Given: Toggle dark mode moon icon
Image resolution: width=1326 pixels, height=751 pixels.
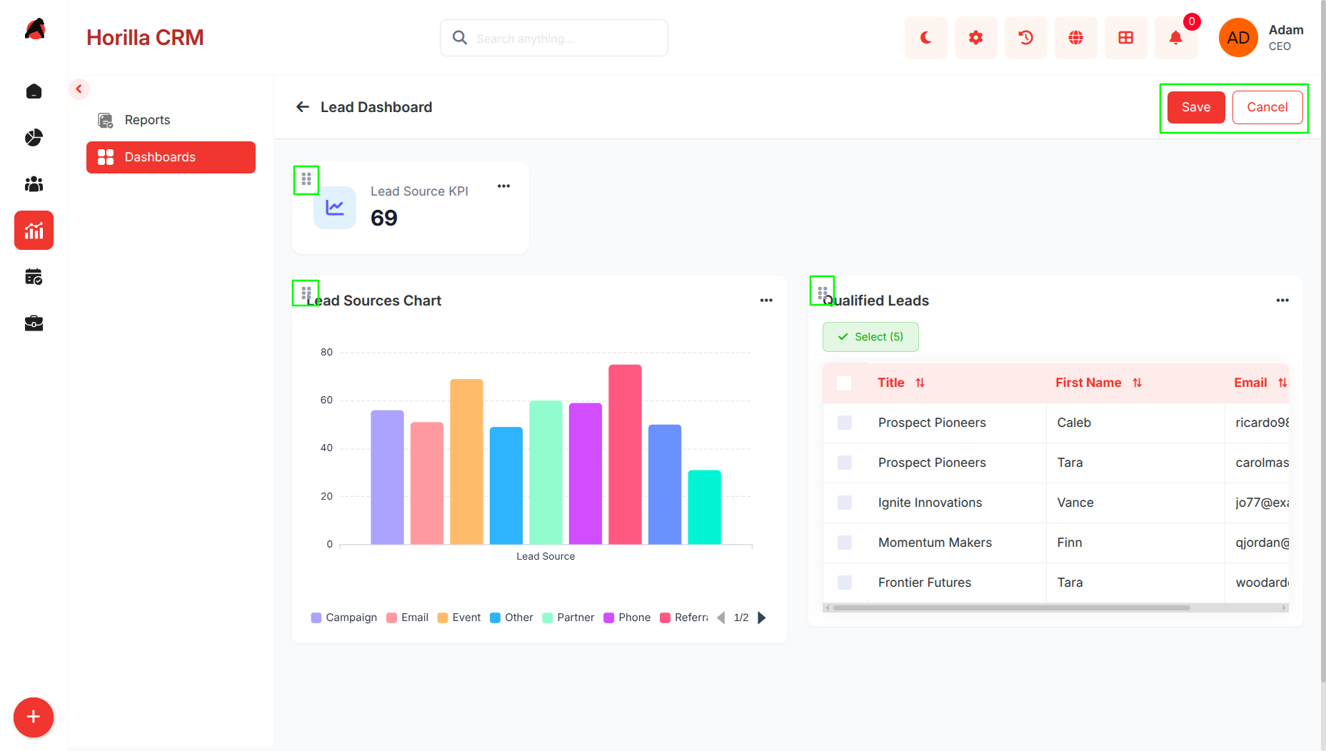Looking at the screenshot, I should 925,38.
